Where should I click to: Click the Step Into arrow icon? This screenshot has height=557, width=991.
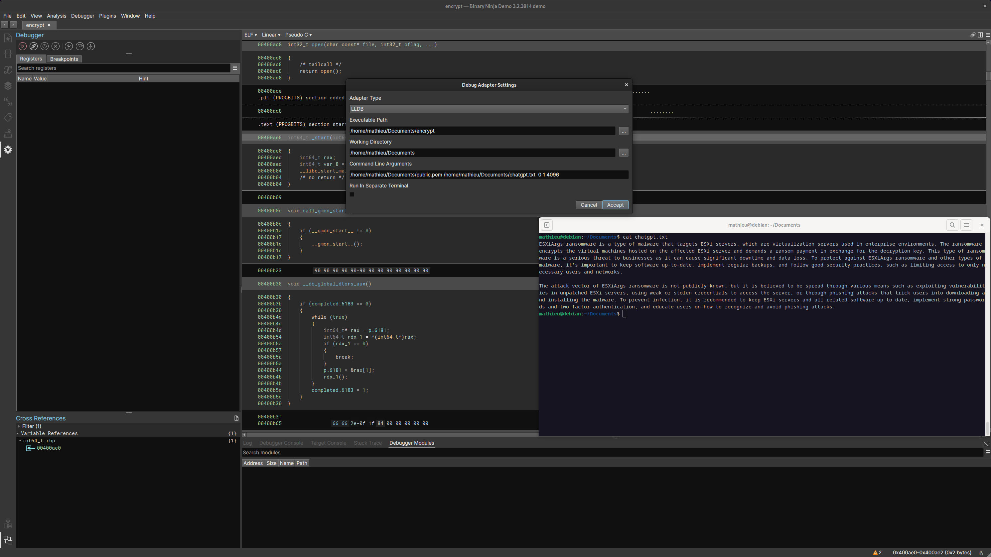(x=69, y=46)
